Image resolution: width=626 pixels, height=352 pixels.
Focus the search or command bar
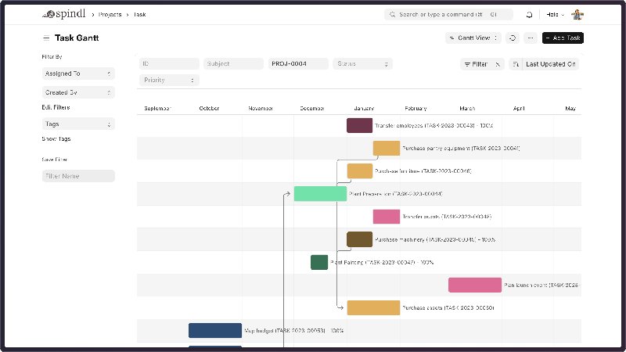(448, 14)
